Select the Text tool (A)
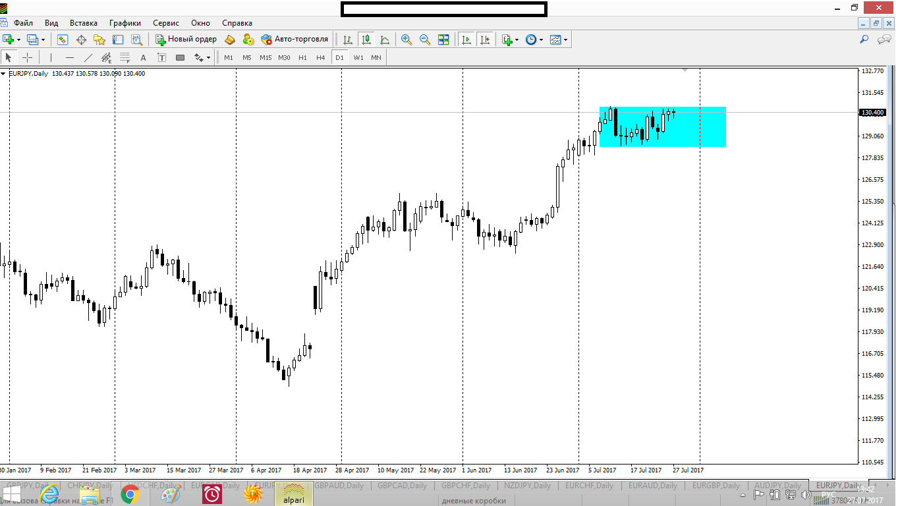This screenshot has width=900, height=506. (143, 57)
